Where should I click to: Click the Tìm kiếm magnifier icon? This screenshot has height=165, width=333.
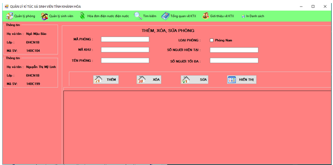click(138, 16)
